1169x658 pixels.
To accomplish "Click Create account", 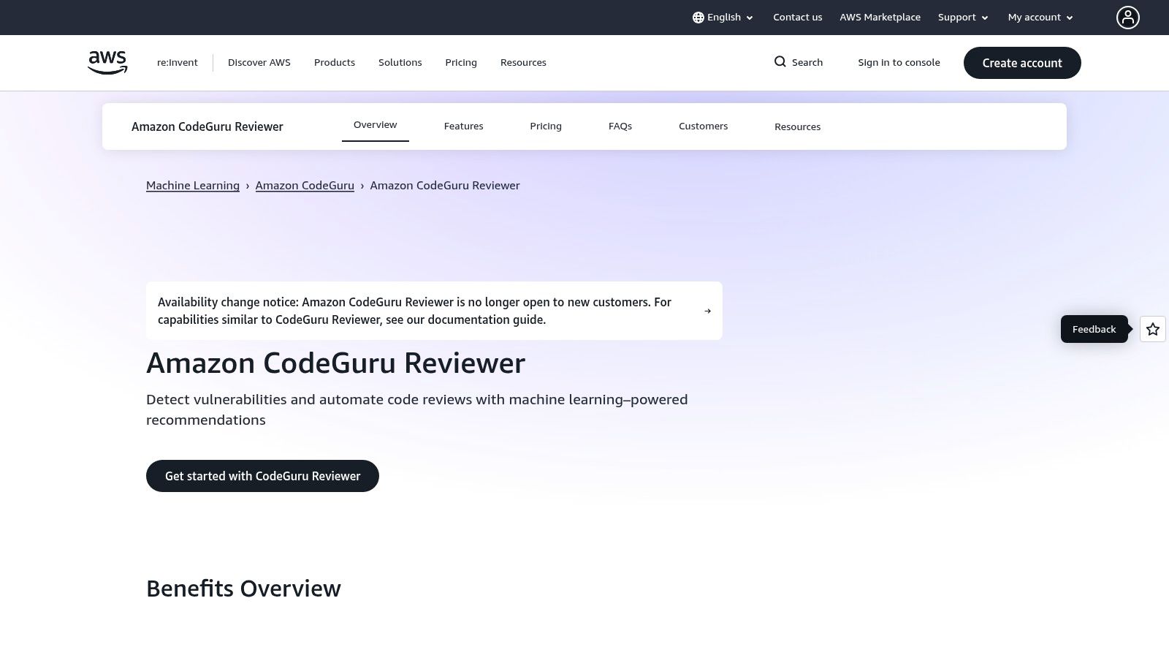I will click(x=1022, y=63).
